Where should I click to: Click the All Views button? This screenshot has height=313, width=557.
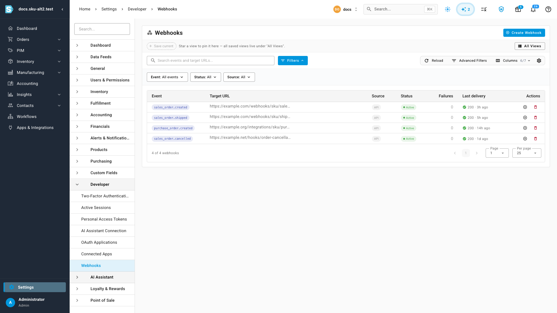pos(530,46)
